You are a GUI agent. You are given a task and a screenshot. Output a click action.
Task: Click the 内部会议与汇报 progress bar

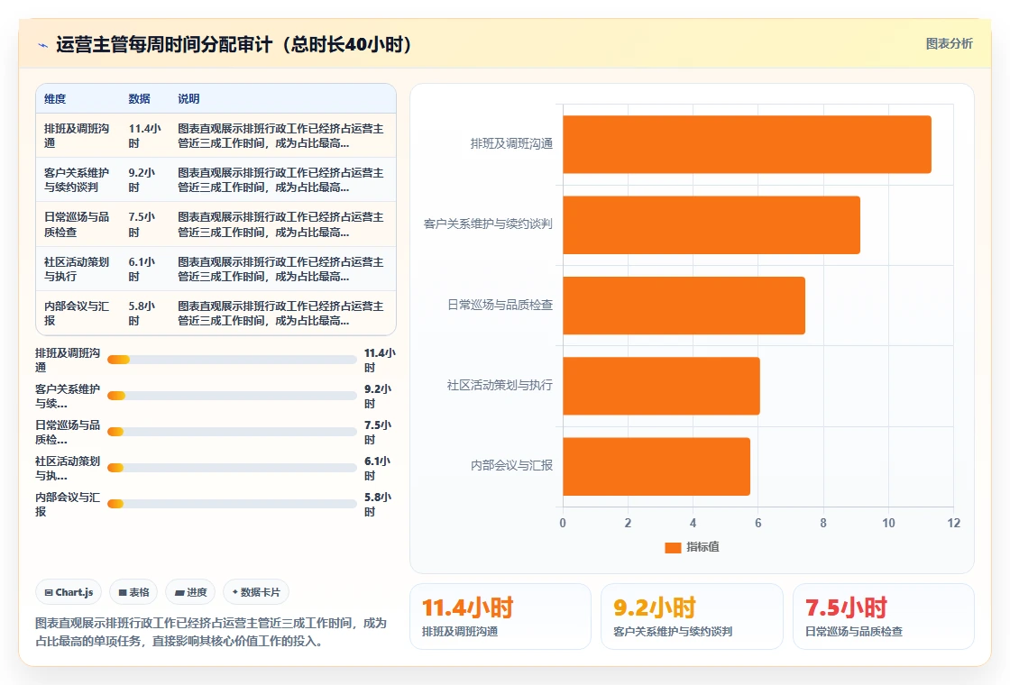(x=232, y=504)
